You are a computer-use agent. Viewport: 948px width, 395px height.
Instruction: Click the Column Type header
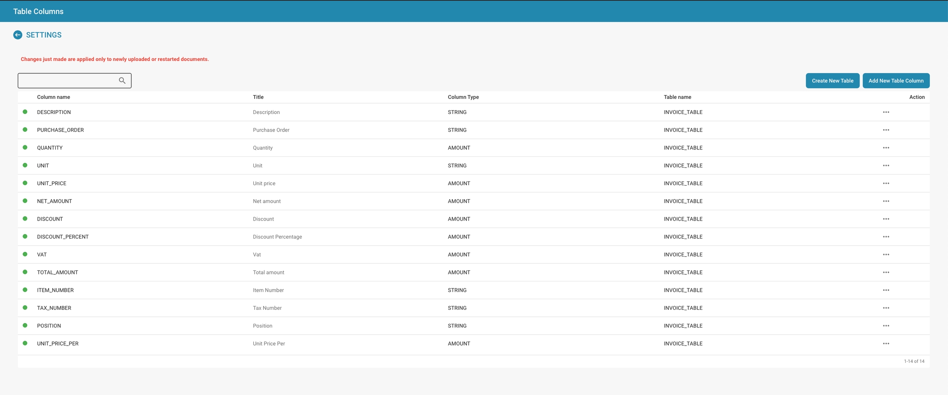463,97
